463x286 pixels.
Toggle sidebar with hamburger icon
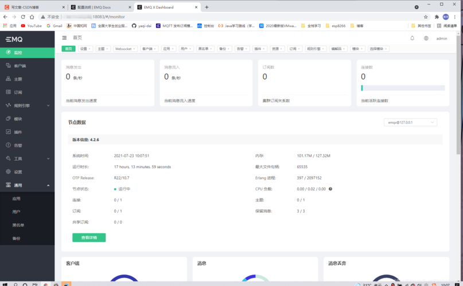point(64,38)
